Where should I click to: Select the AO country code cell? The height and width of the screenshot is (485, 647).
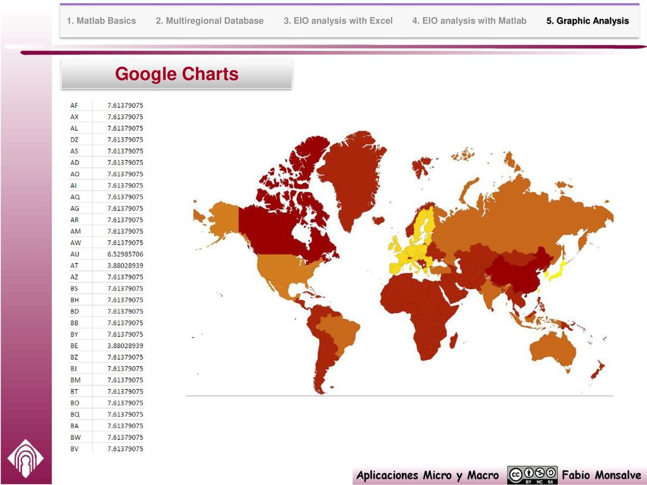pyautogui.click(x=75, y=174)
